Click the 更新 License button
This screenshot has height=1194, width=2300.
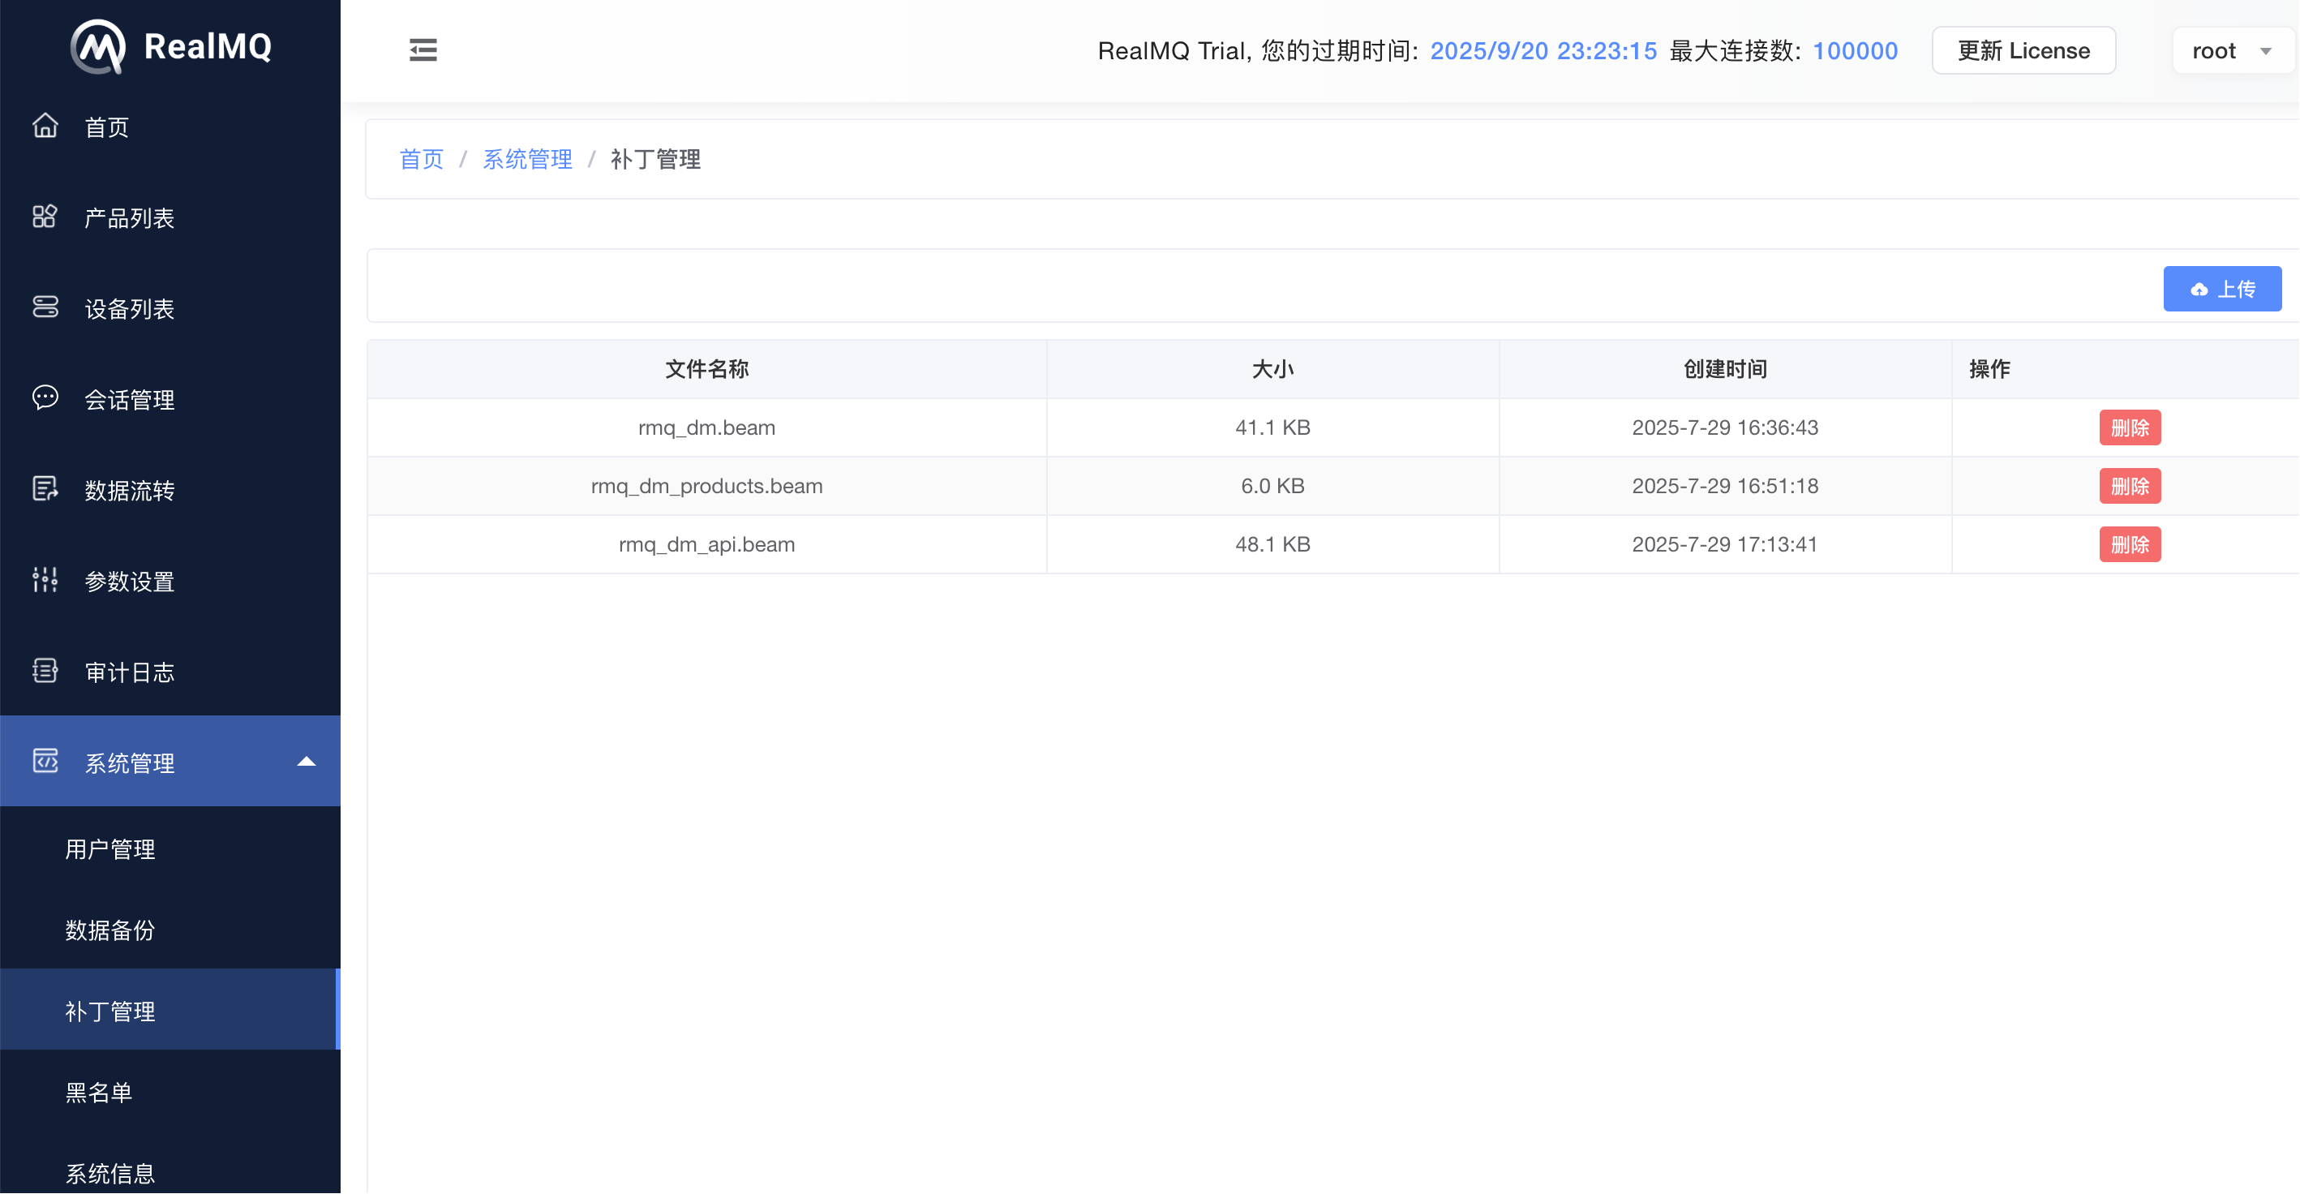click(x=2023, y=50)
